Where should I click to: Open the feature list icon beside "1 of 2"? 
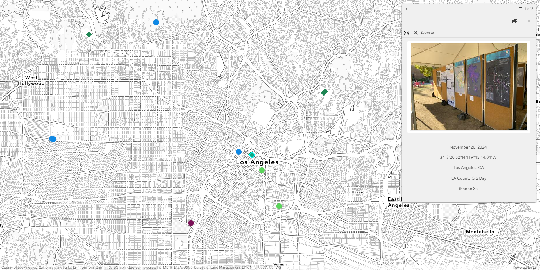click(x=519, y=9)
